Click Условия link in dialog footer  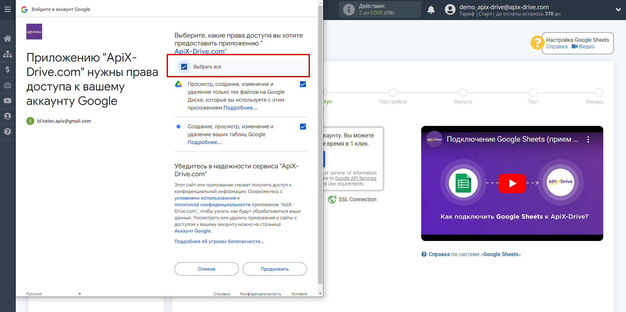pyautogui.click(x=299, y=294)
